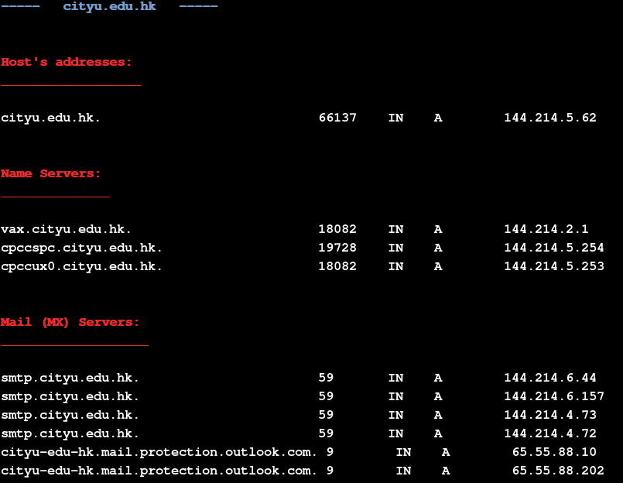Click the "Name Servers:" heading
623x483 pixels.
pyautogui.click(x=51, y=173)
